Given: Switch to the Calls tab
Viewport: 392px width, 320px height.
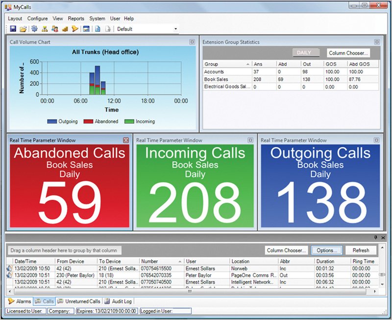Looking at the screenshot, I should click(44, 301).
